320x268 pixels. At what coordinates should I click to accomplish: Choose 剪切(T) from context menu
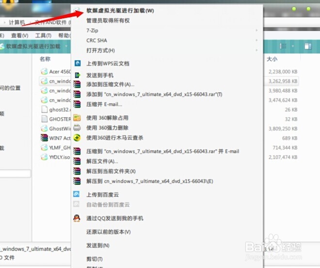(94, 259)
